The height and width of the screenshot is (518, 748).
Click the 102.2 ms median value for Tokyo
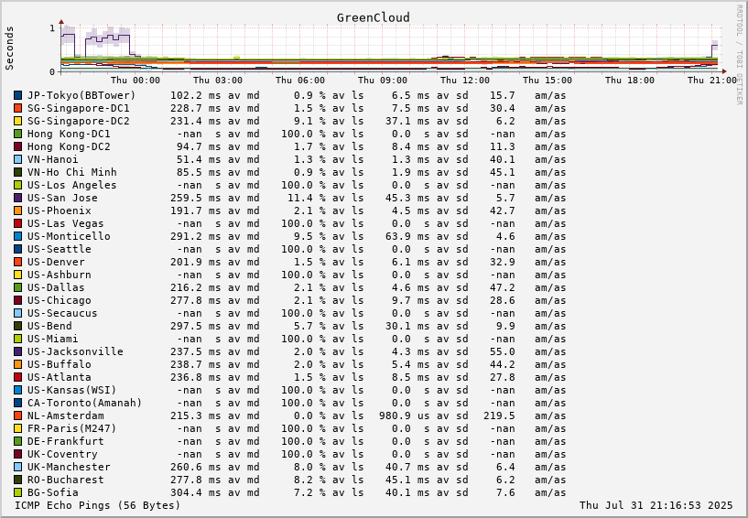[196, 95]
